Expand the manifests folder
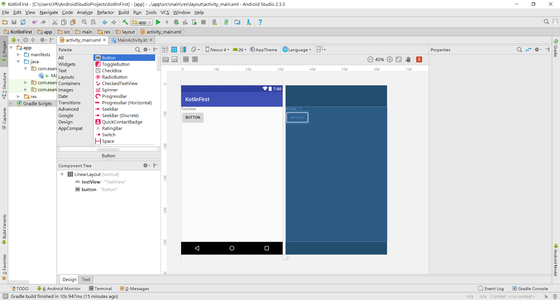560x300 pixels. tap(18, 55)
